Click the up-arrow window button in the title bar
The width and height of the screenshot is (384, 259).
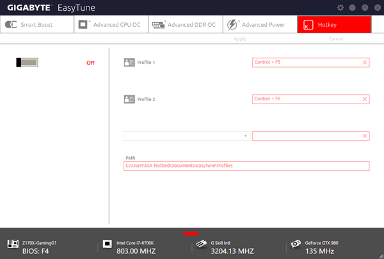pos(365,8)
